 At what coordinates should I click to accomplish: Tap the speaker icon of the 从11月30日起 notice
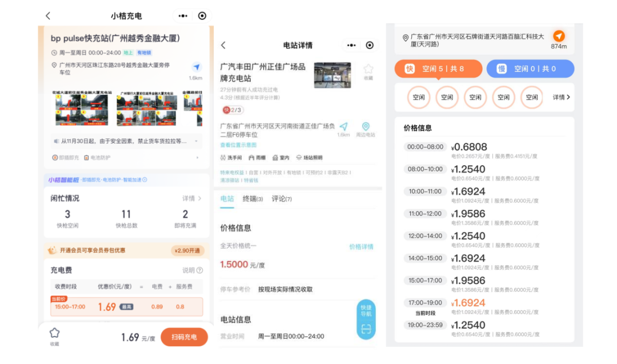click(56, 141)
